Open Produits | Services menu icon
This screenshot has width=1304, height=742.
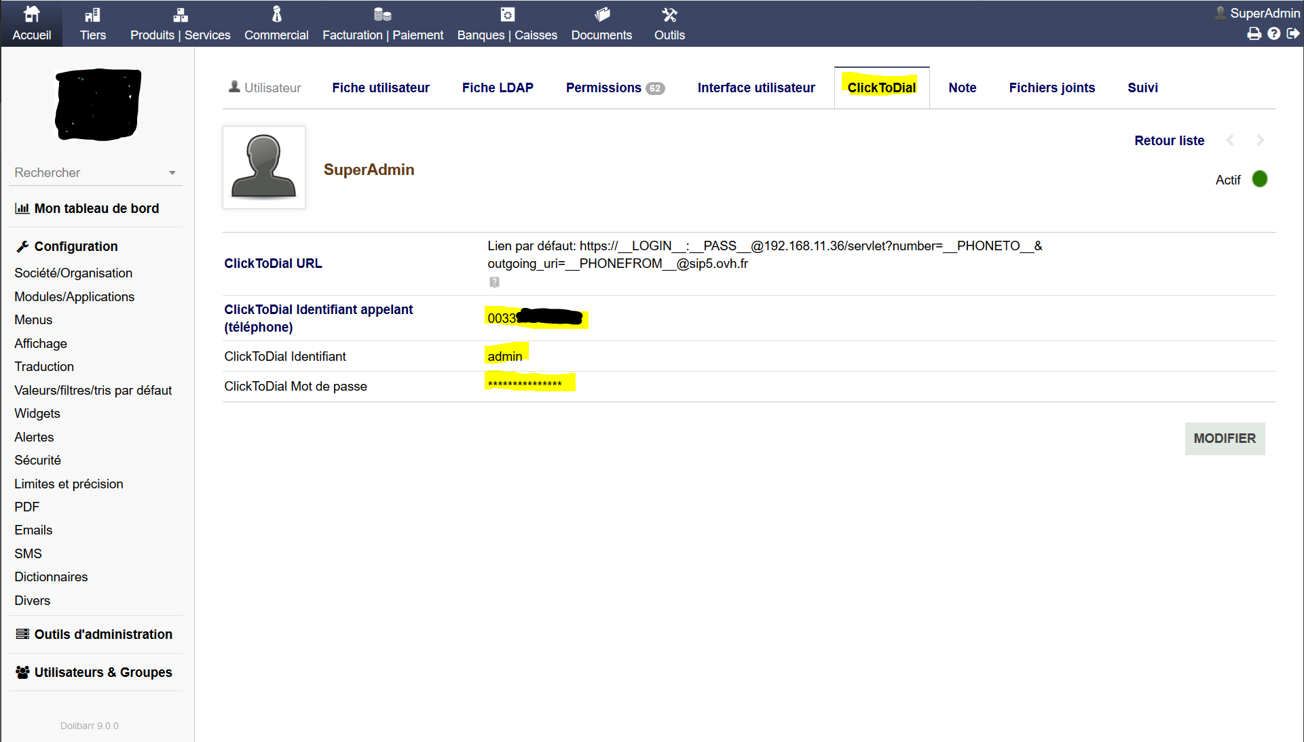coord(180,14)
